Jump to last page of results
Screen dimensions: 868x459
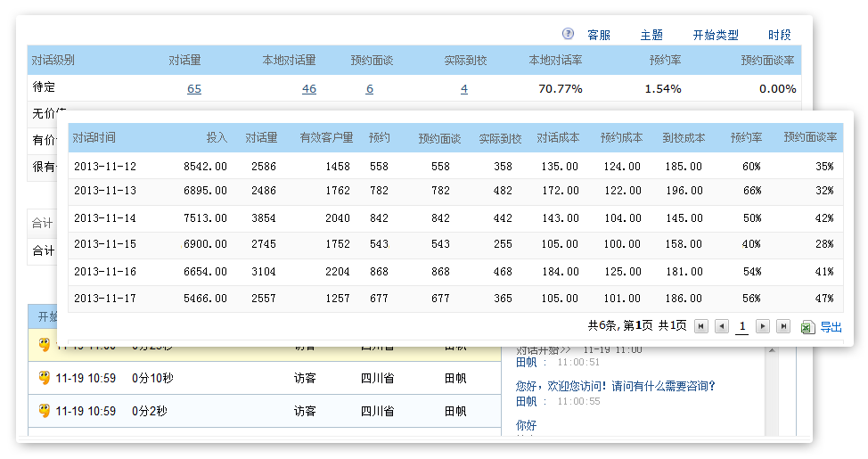click(783, 327)
